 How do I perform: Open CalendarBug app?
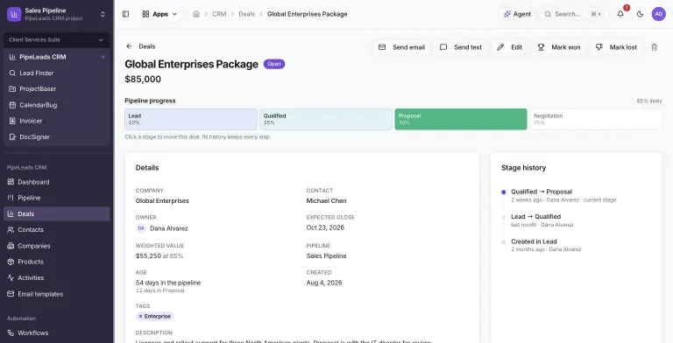[x=57, y=105]
